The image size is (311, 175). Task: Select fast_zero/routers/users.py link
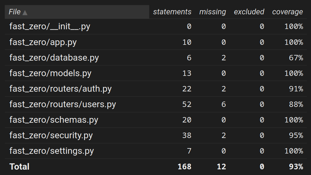pos(62,104)
